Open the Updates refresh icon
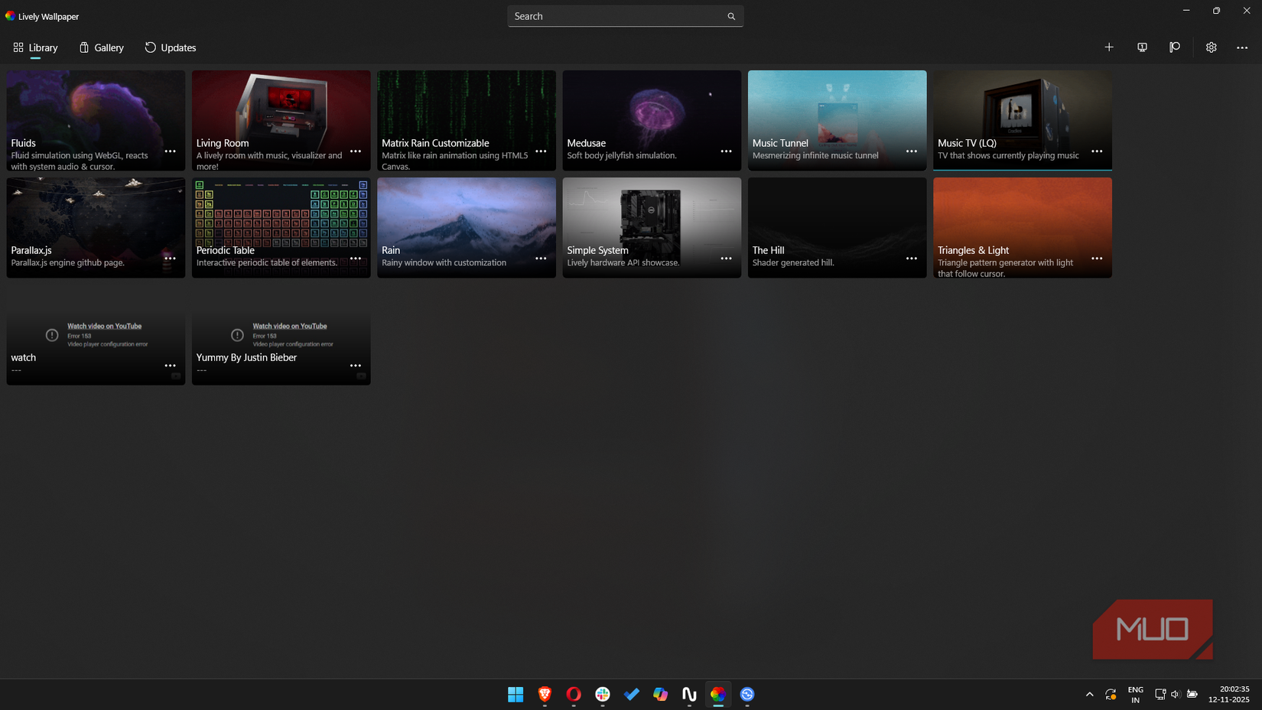Viewport: 1262px width, 710px height. pyautogui.click(x=149, y=47)
